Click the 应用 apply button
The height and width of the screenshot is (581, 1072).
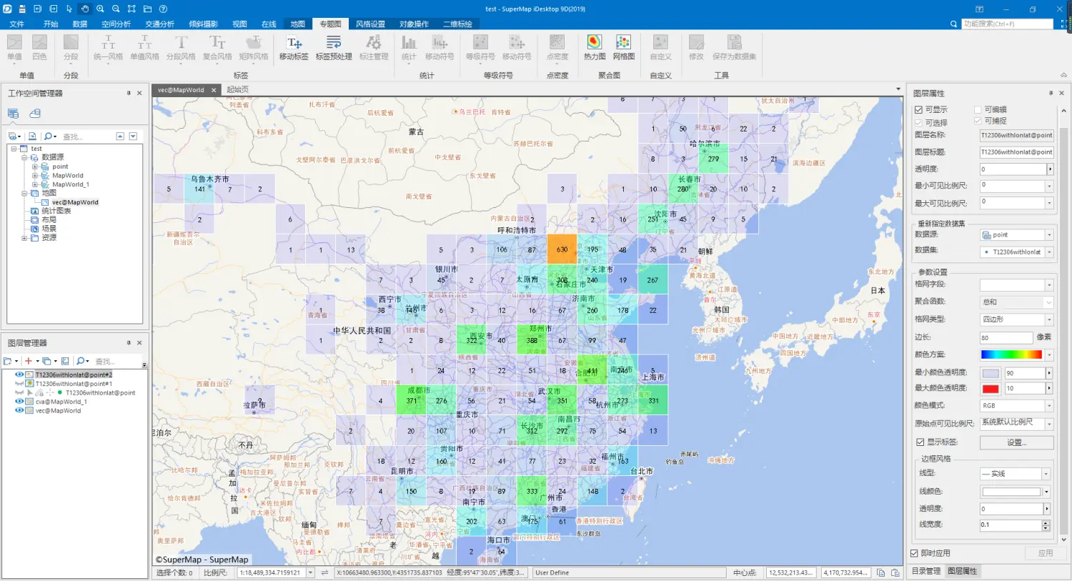click(1046, 554)
